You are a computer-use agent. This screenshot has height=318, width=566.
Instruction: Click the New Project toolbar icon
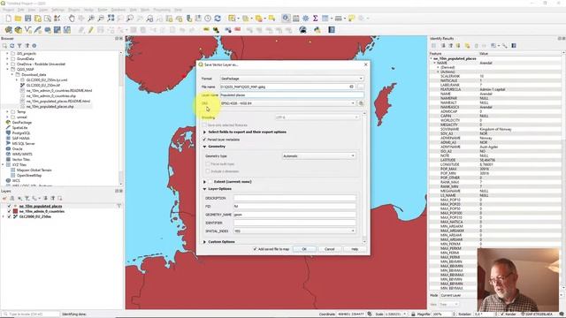click(8, 19)
